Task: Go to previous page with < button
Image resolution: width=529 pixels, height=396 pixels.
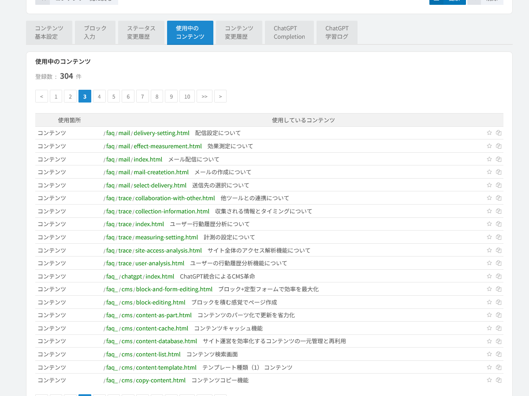Action: coord(41,96)
